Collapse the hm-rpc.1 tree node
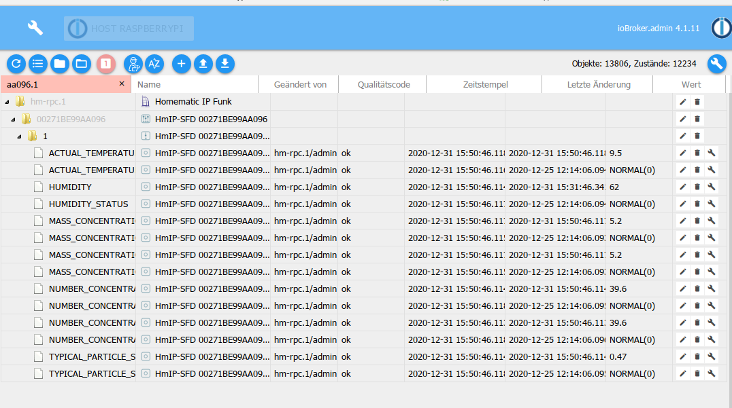The width and height of the screenshot is (732, 408). click(x=7, y=102)
